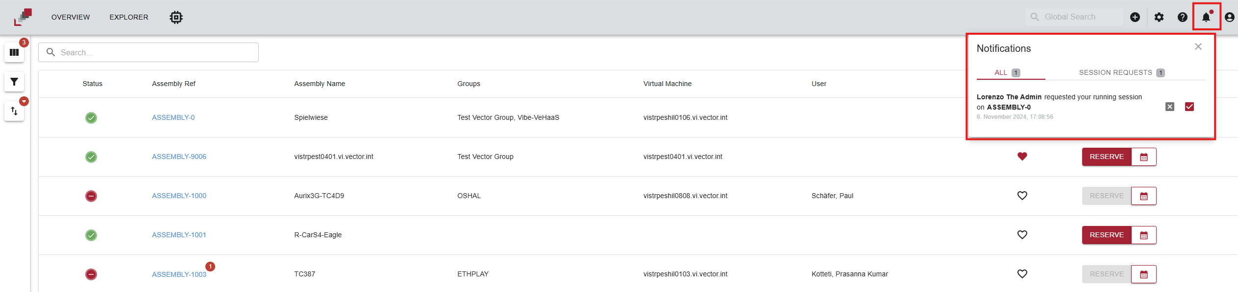Open the ASSEMBLY-9006 link
Image resolution: width=1238 pixels, height=292 pixels.
[179, 157]
